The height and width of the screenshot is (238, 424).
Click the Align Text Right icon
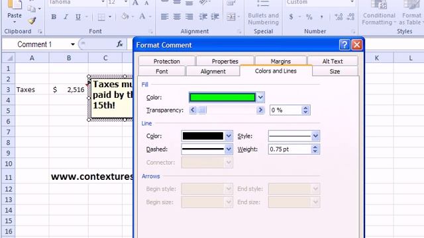(x=189, y=17)
